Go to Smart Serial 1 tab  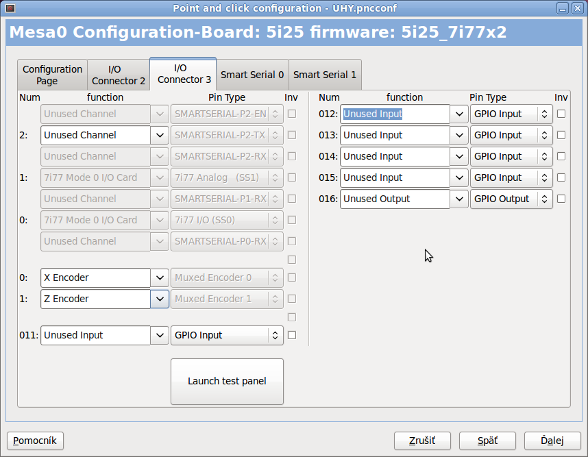pyautogui.click(x=325, y=75)
